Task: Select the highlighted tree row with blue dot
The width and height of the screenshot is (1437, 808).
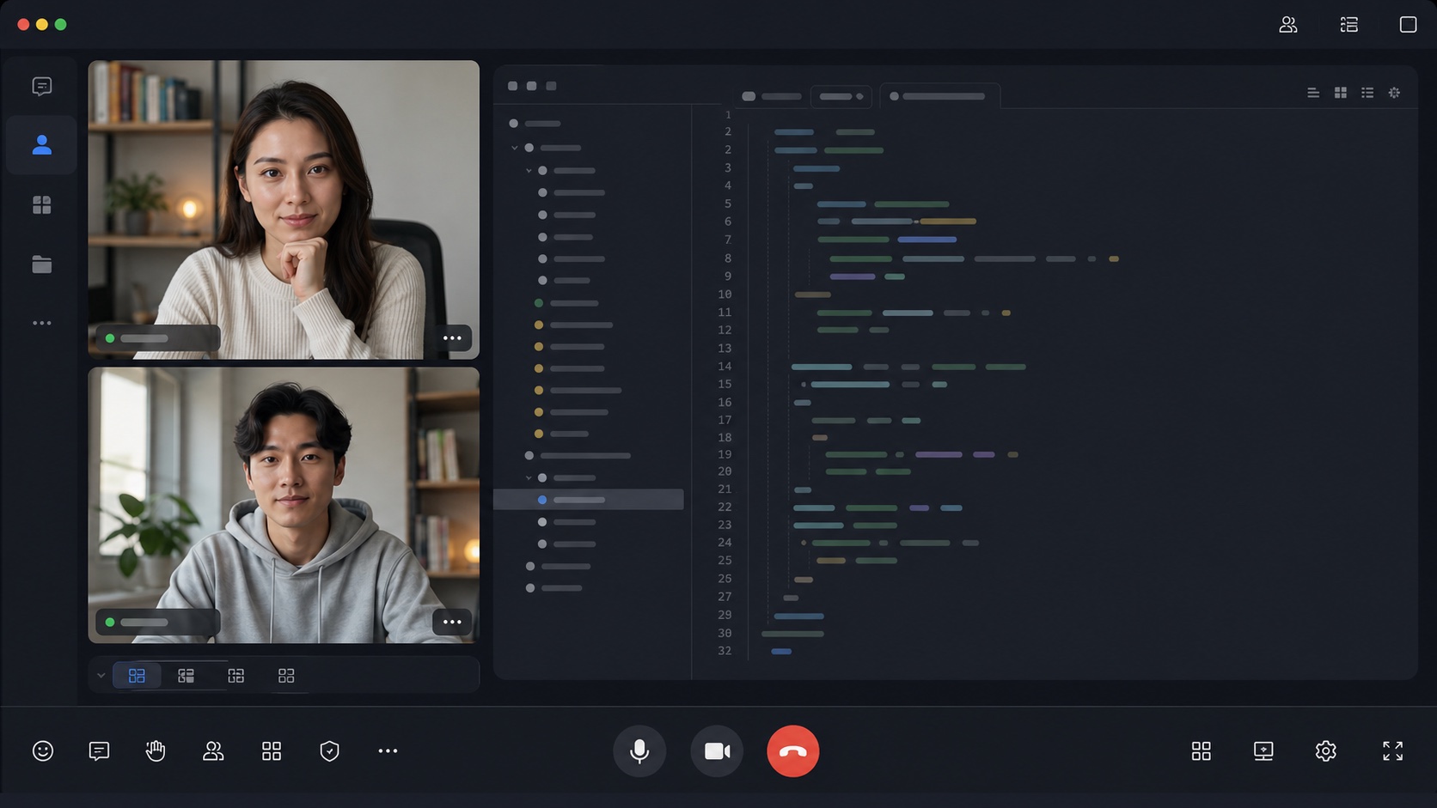Action: pos(589,500)
